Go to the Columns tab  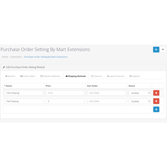click(x=96, y=76)
